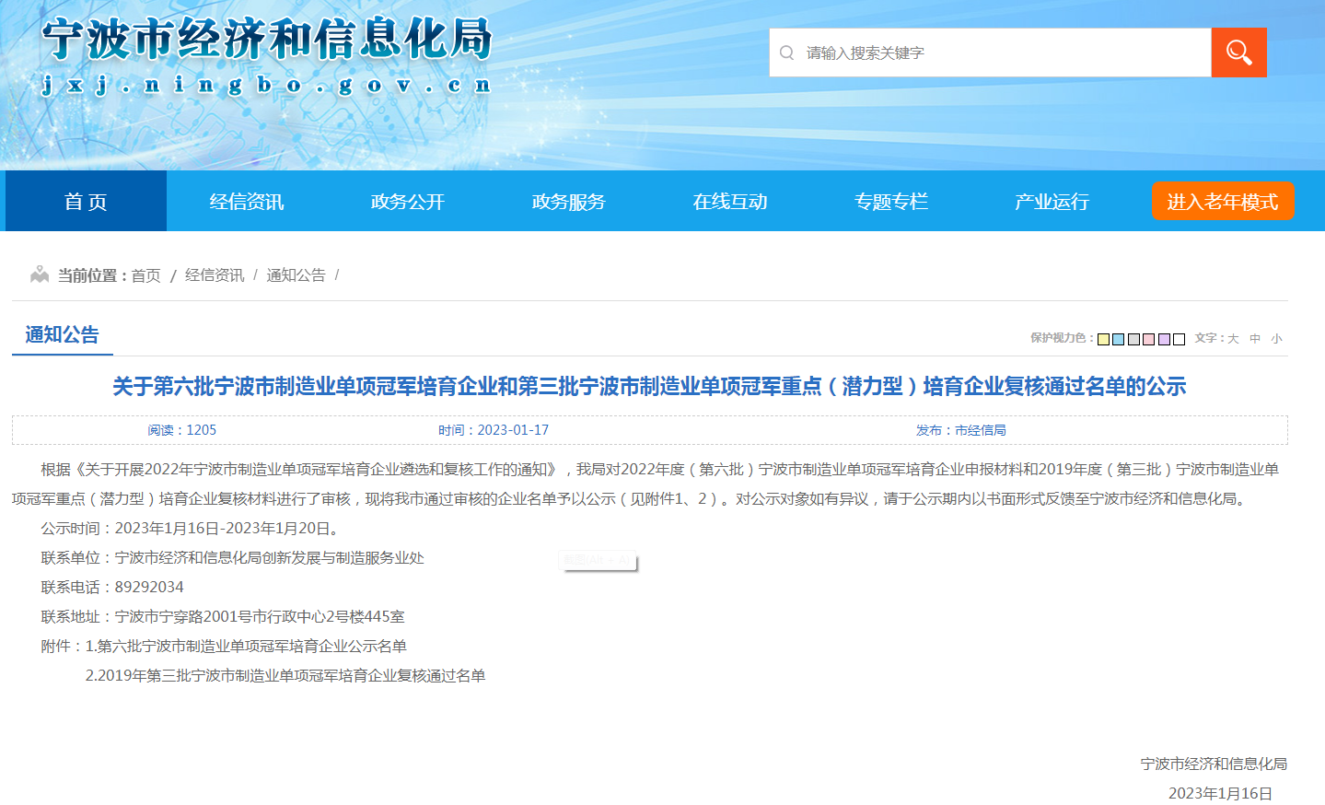Select the yellow eye-protection color swatch
The width and height of the screenshot is (1325, 805).
[1103, 339]
